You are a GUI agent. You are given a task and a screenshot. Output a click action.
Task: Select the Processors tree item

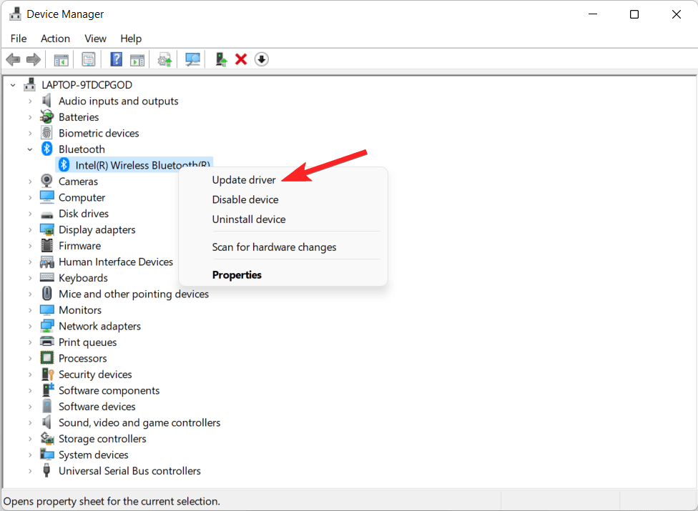[82, 359]
